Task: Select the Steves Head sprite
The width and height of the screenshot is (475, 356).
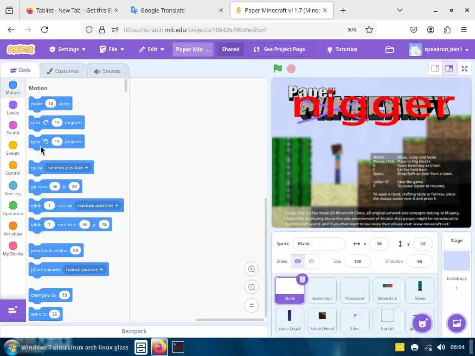Action: pyautogui.click(x=322, y=320)
